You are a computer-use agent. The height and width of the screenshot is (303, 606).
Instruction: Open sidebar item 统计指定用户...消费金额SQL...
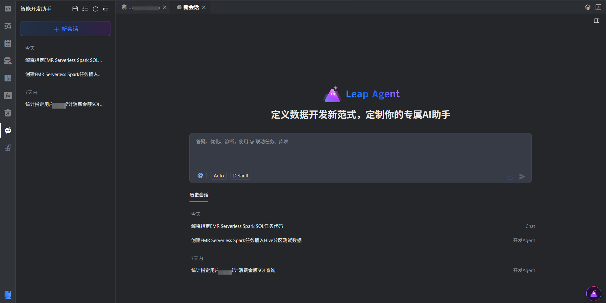[64, 104]
